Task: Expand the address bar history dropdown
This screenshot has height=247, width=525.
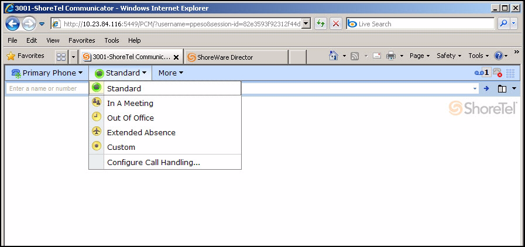Action: tap(307, 24)
